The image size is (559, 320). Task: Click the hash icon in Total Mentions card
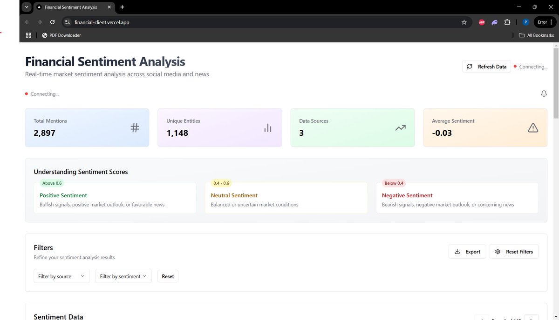(135, 127)
